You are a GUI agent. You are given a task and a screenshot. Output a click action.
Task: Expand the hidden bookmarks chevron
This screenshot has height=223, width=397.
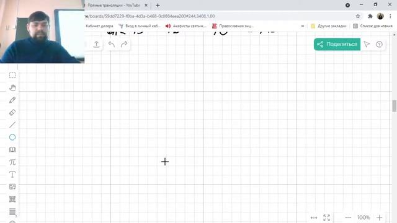[303, 26]
